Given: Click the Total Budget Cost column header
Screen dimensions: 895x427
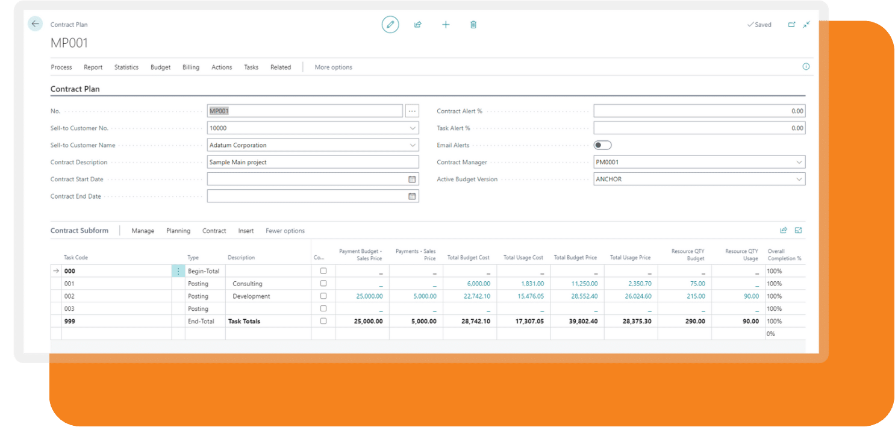Looking at the screenshot, I should point(468,258).
